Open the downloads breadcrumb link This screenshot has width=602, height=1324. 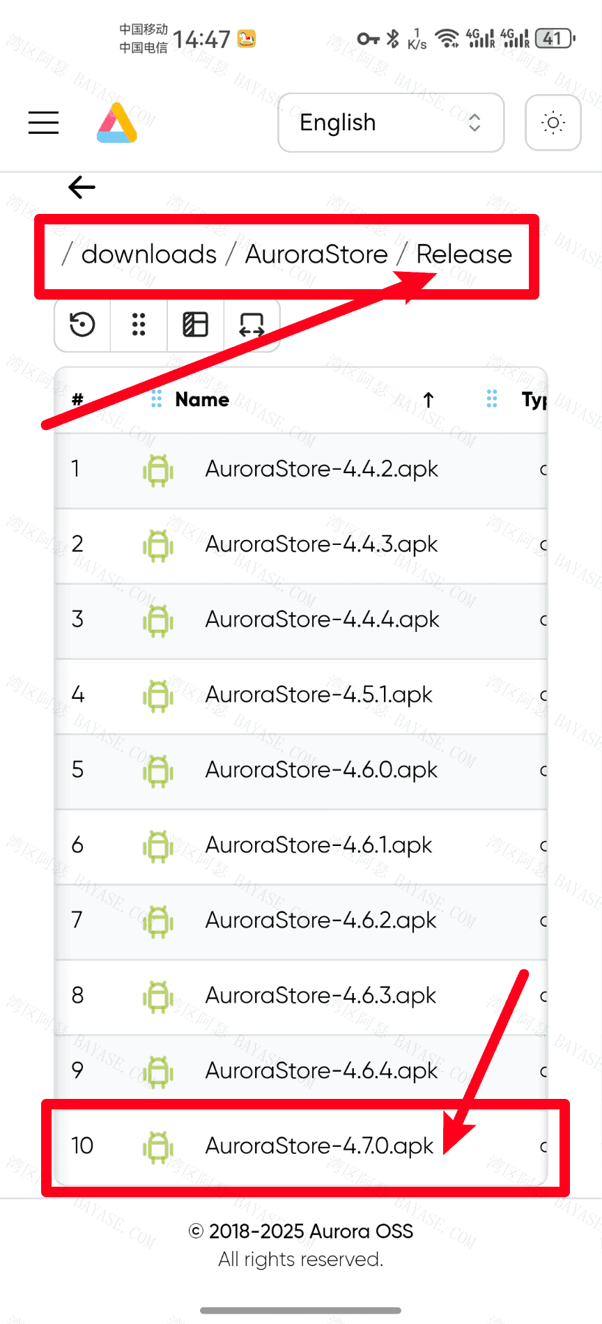149,254
